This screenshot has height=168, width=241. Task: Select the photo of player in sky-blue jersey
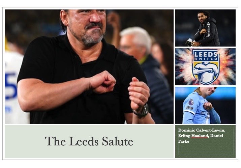pyautogui.click(x=205, y=105)
